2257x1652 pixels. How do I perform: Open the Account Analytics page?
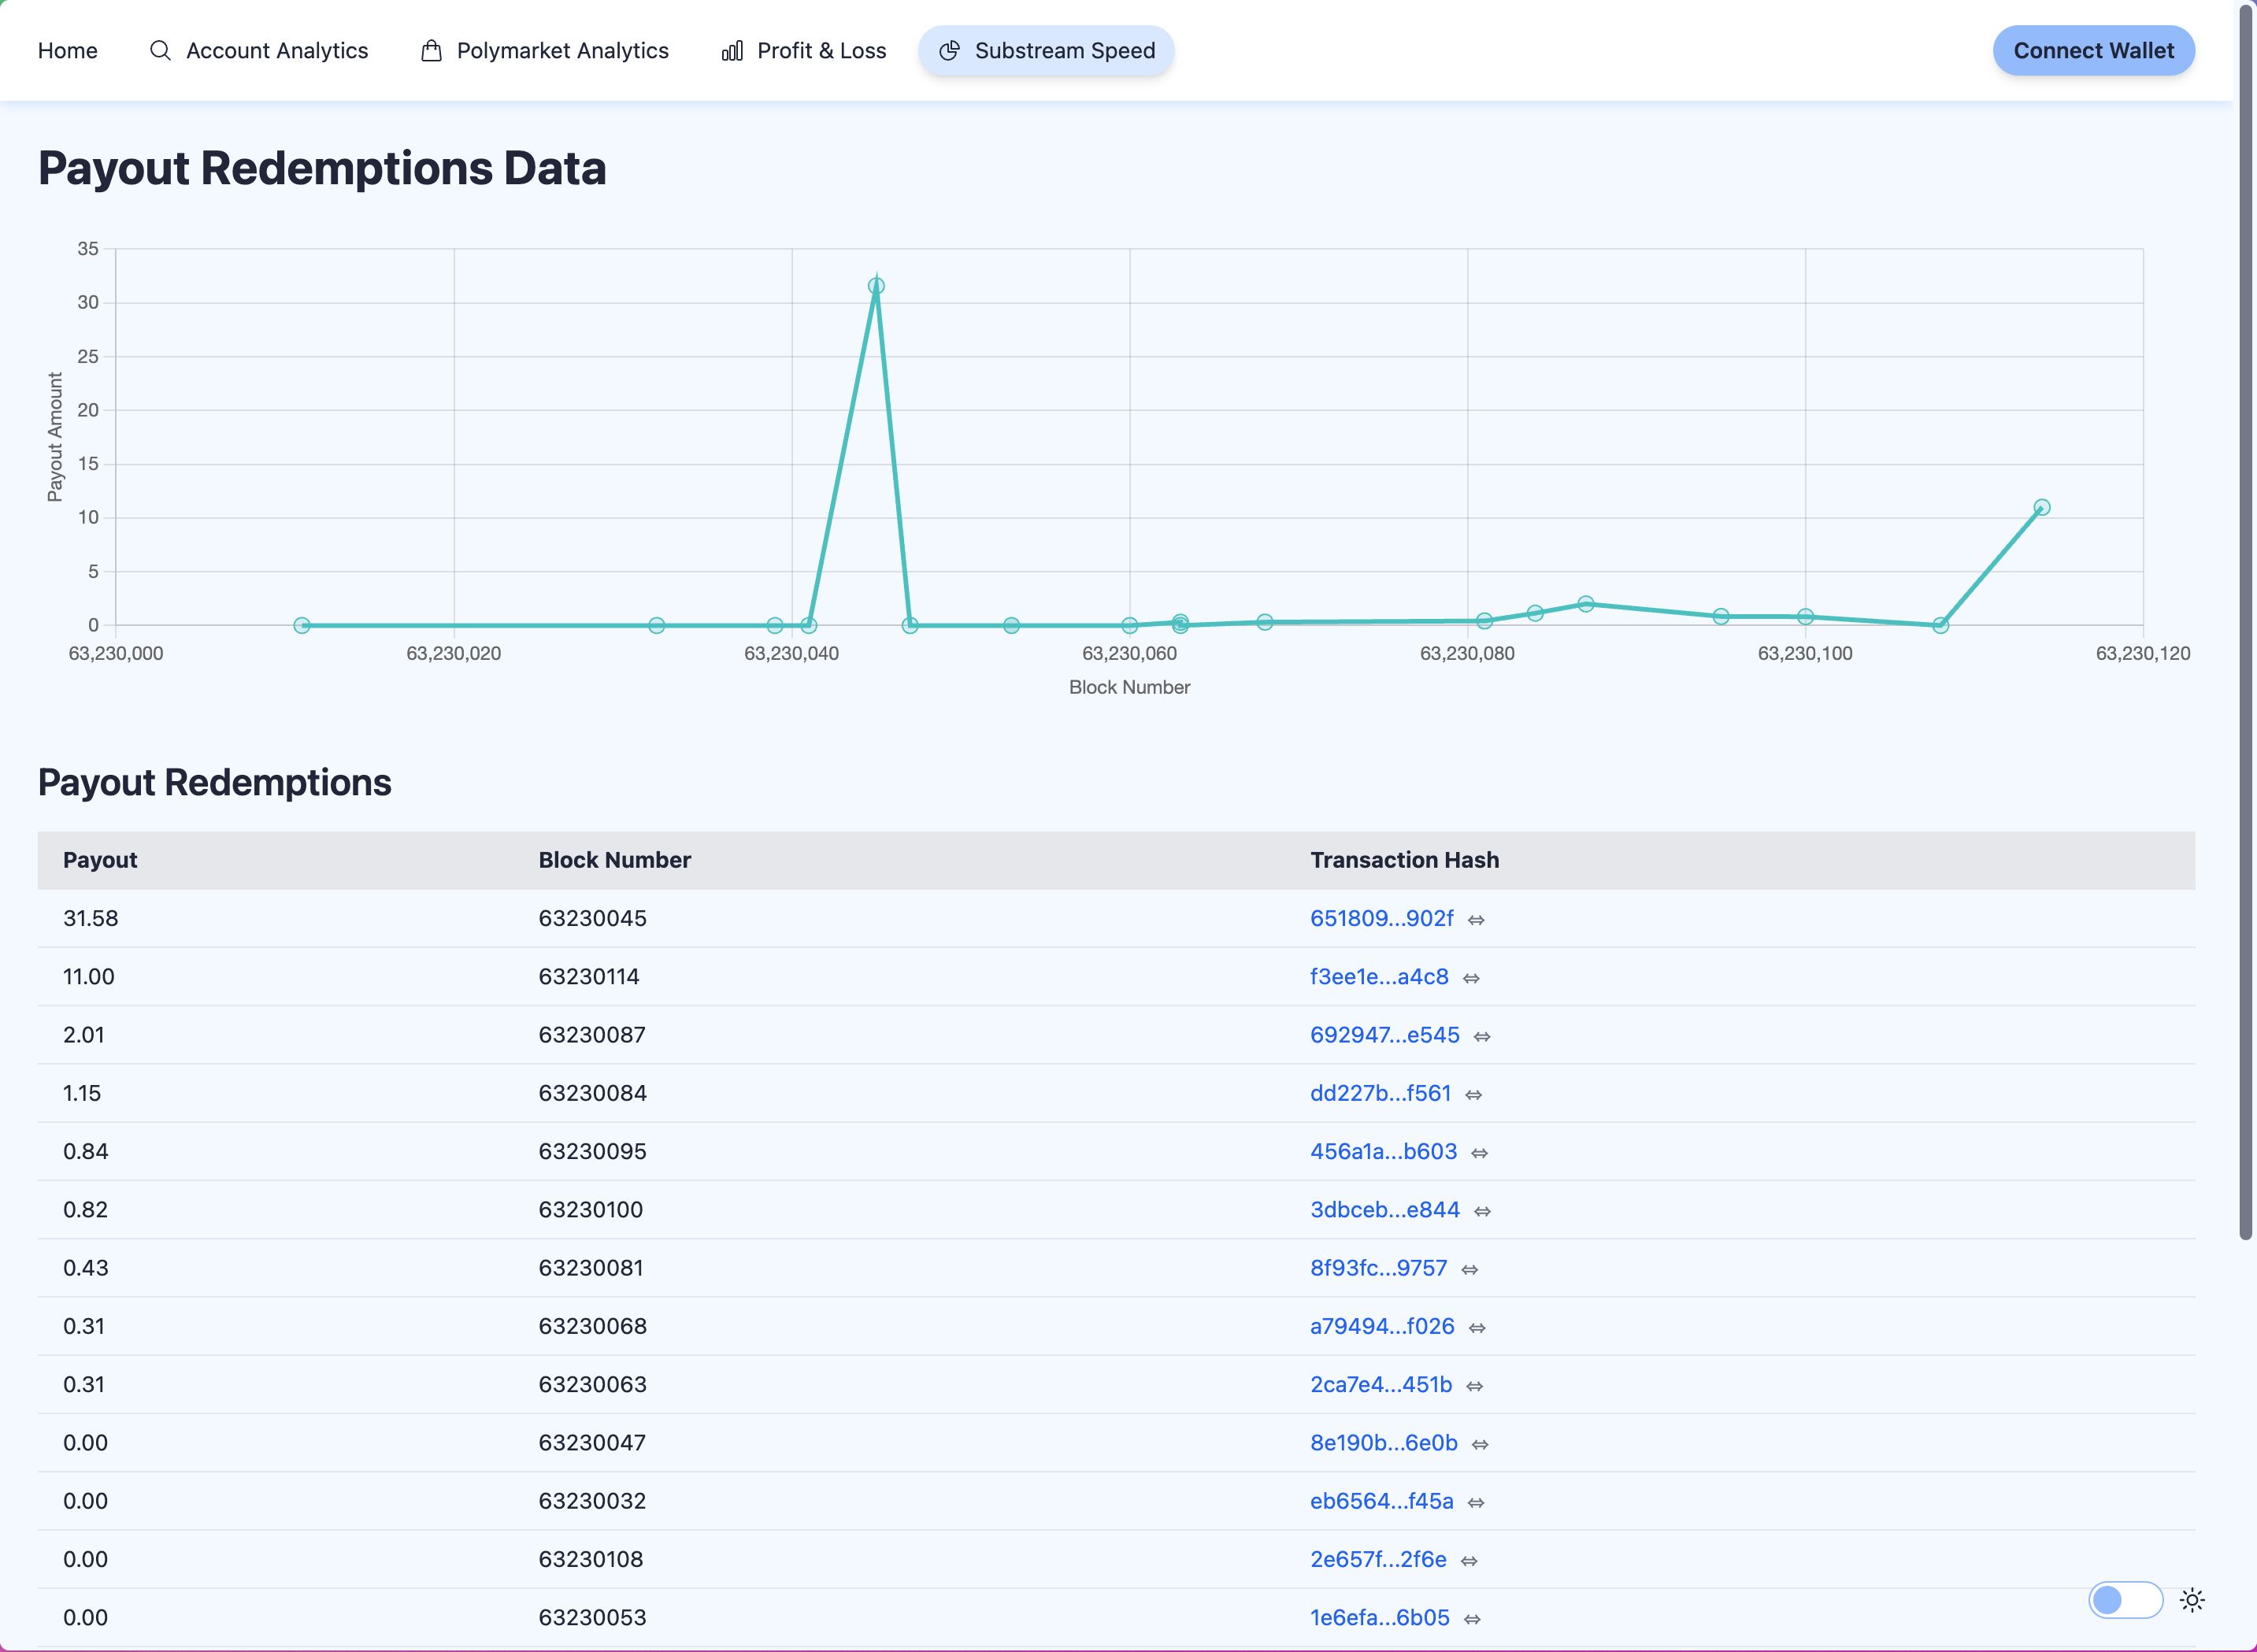(x=259, y=50)
